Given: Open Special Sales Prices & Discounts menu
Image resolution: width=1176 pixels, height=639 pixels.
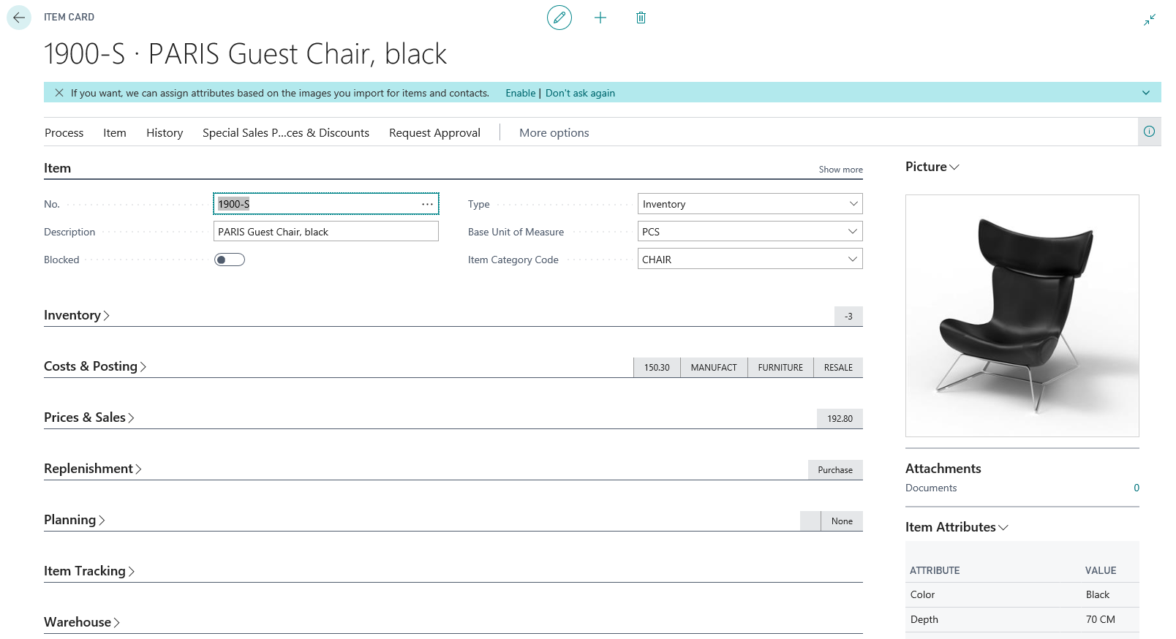Looking at the screenshot, I should coord(286,132).
